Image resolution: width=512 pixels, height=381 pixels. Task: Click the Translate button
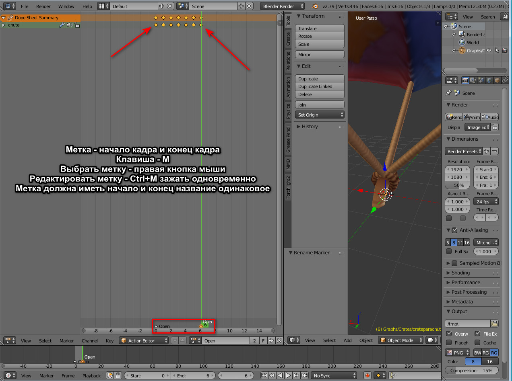pos(320,29)
